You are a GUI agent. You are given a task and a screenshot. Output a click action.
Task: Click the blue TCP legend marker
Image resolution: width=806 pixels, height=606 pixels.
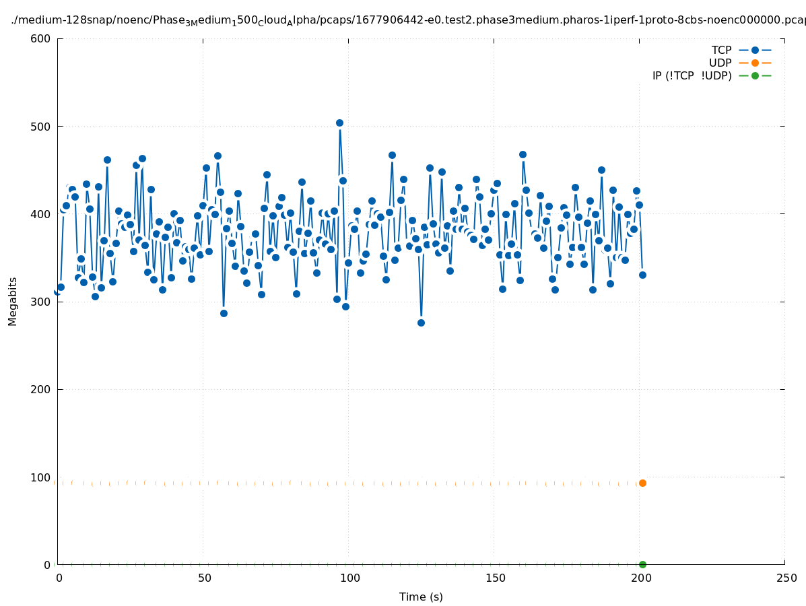click(x=755, y=50)
